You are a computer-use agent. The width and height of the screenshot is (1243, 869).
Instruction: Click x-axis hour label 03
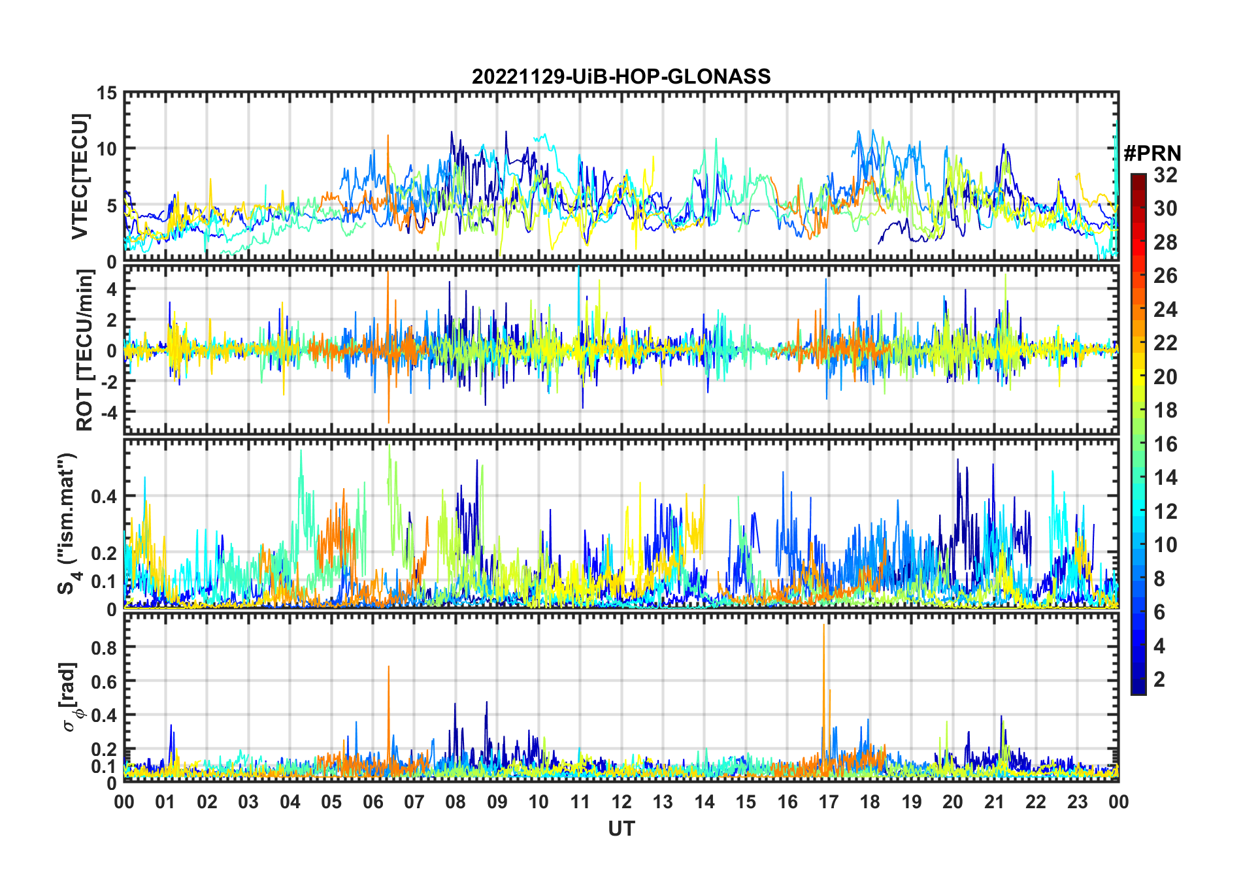coord(248,802)
